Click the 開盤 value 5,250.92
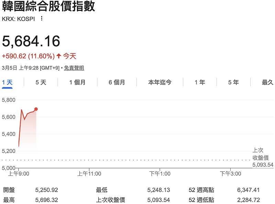Viewport: 275px width, 204px height. coord(46,190)
